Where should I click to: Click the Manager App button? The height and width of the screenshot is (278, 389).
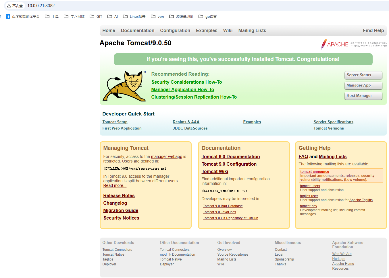363,85
